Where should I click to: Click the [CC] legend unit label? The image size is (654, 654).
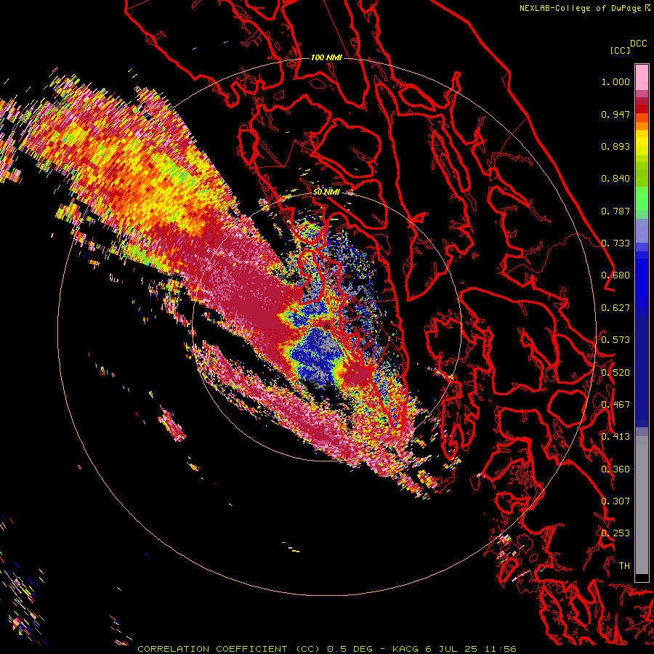click(620, 50)
